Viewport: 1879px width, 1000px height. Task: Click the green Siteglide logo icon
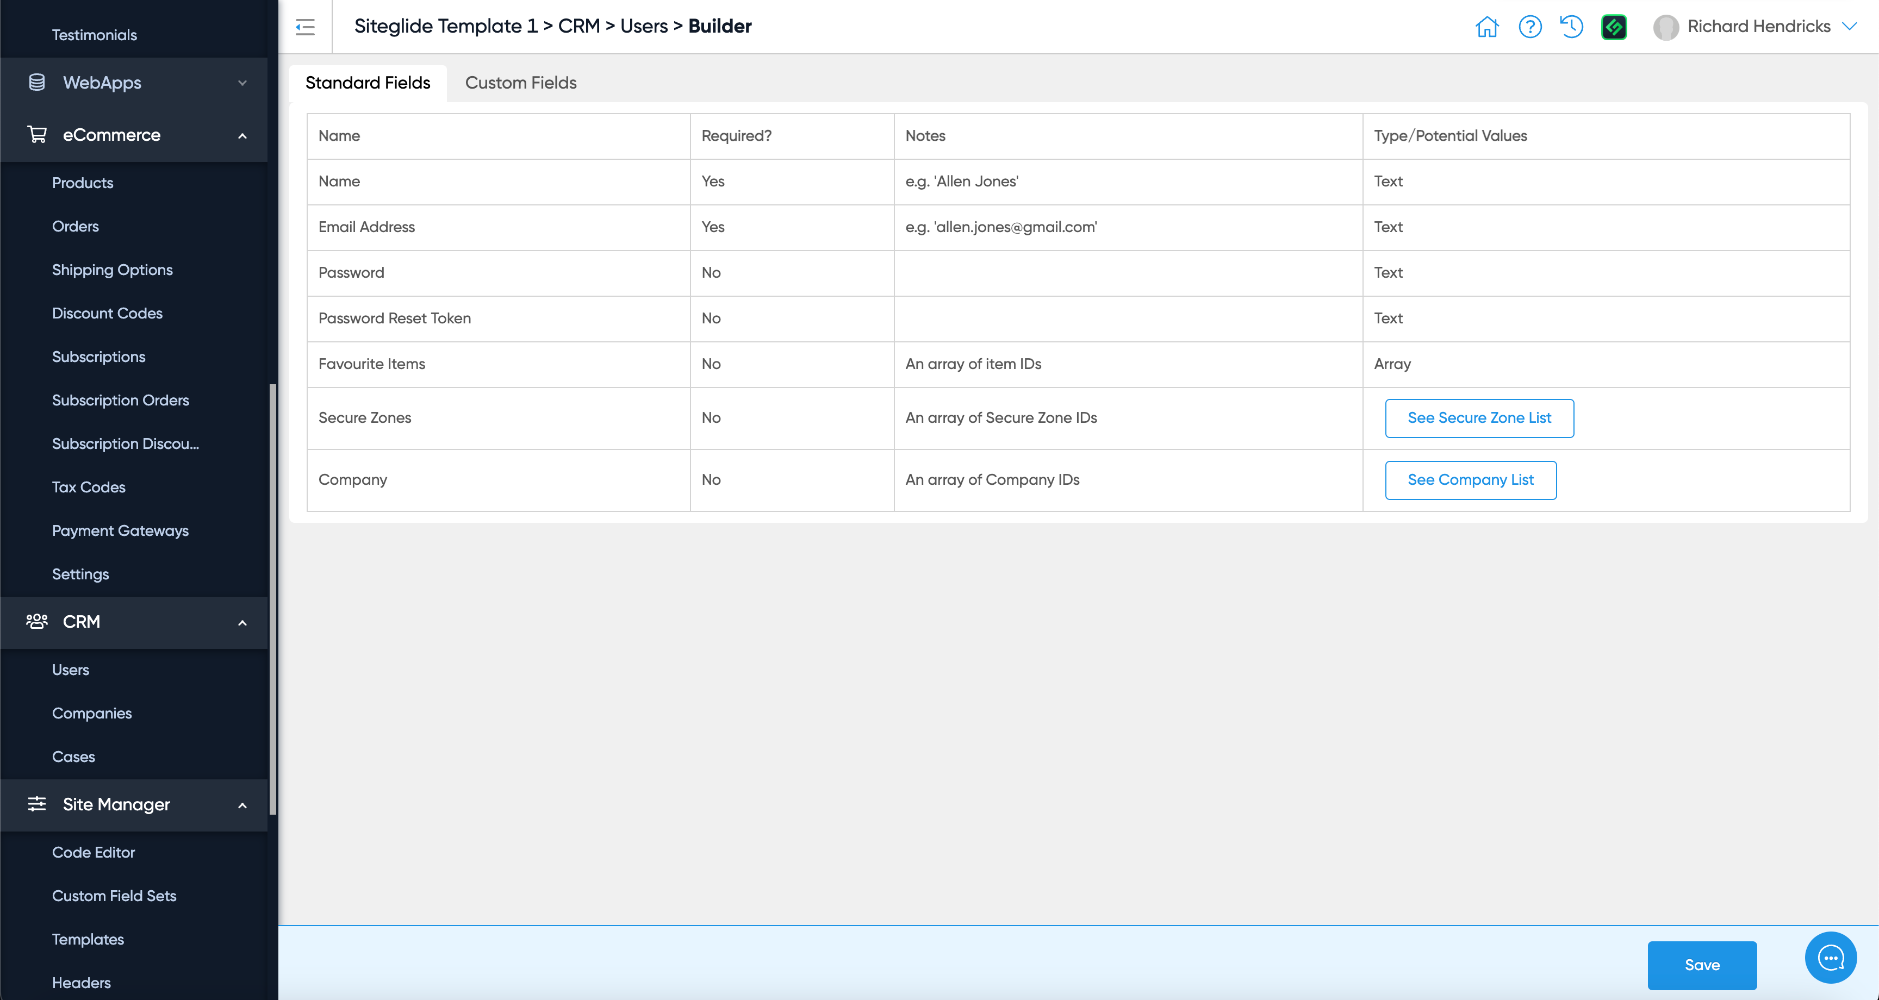coord(1614,27)
